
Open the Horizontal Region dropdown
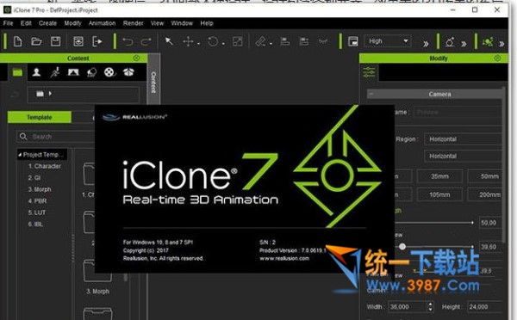tap(464, 139)
